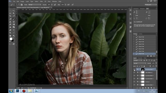The image size is (166, 93).
Task: Select the Brush tool in the toolbox
Action: tap(14, 19)
